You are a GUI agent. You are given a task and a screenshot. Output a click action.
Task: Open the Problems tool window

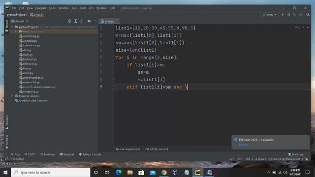[48, 154]
